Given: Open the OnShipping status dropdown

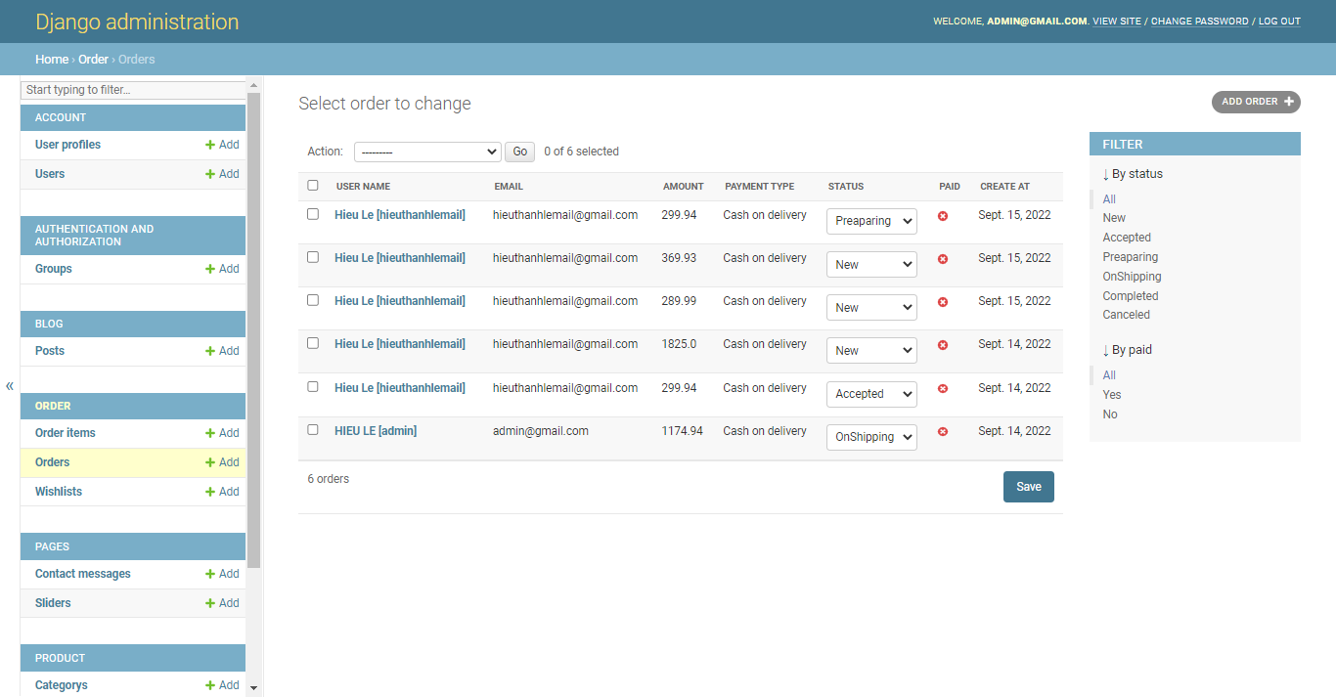Looking at the screenshot, I should pos(871,437).
